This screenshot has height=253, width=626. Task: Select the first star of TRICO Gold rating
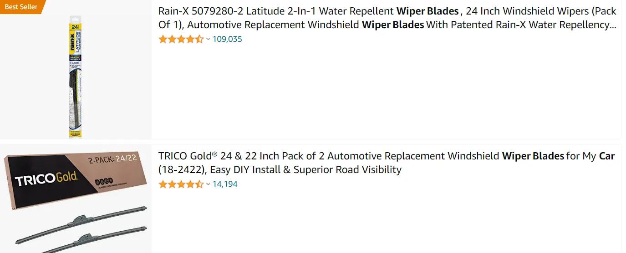[163, 184]
